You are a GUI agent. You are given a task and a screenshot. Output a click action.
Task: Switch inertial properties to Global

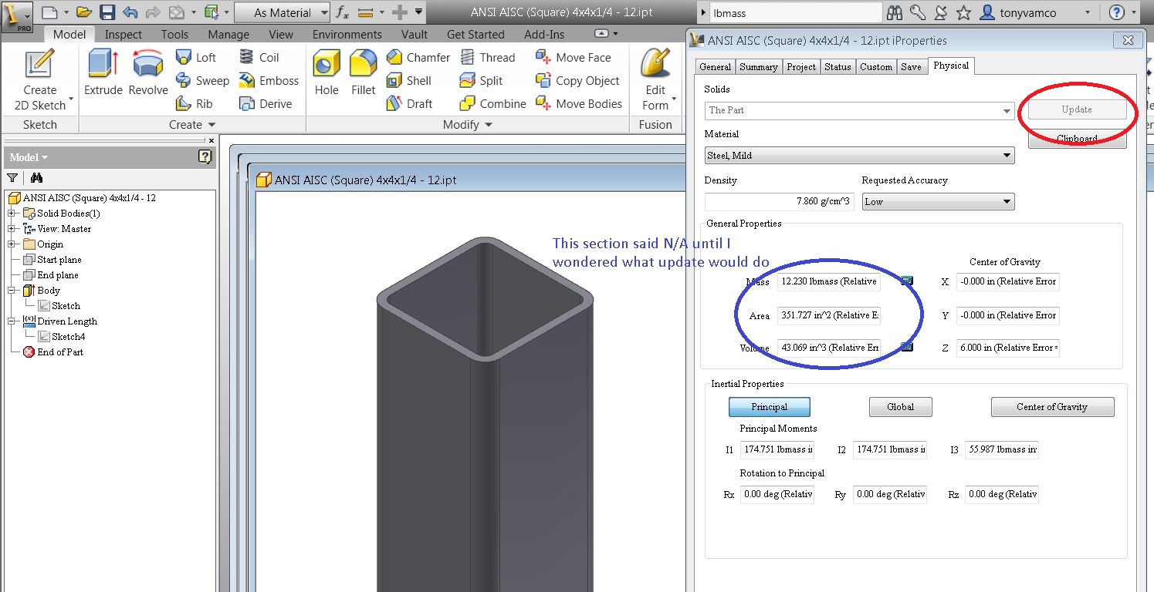coord(900,406)
